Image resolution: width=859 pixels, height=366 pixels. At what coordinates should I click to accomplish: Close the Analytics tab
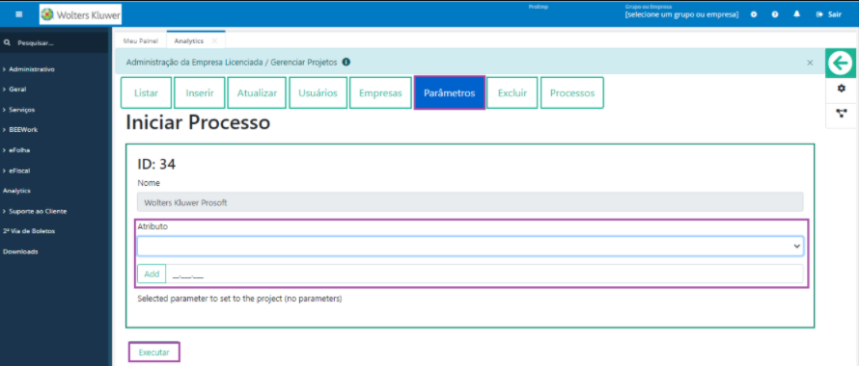pos(214,41)
